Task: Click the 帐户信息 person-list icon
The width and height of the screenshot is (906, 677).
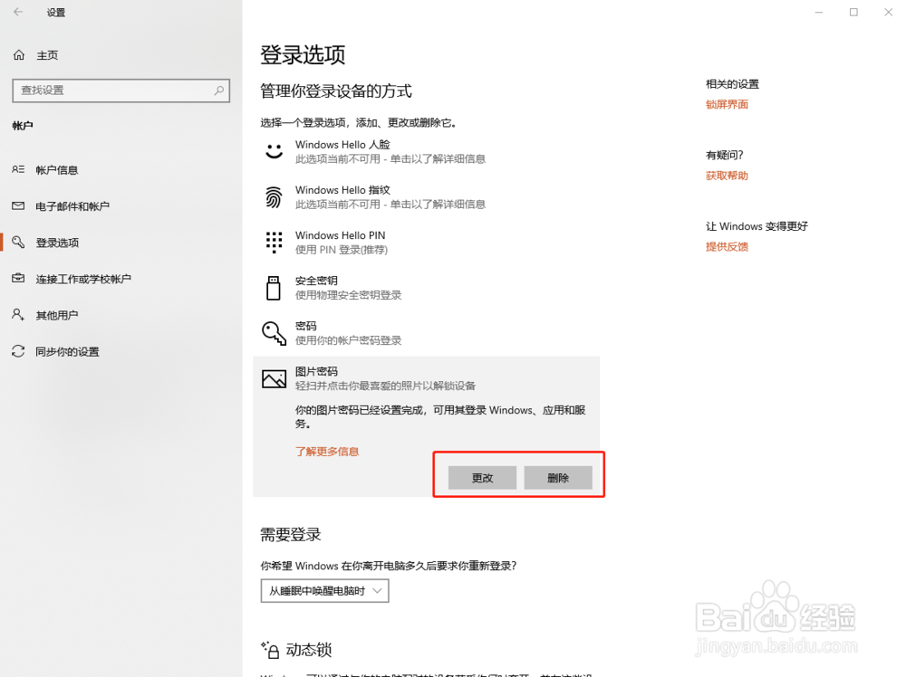Action: pos(18,169)
